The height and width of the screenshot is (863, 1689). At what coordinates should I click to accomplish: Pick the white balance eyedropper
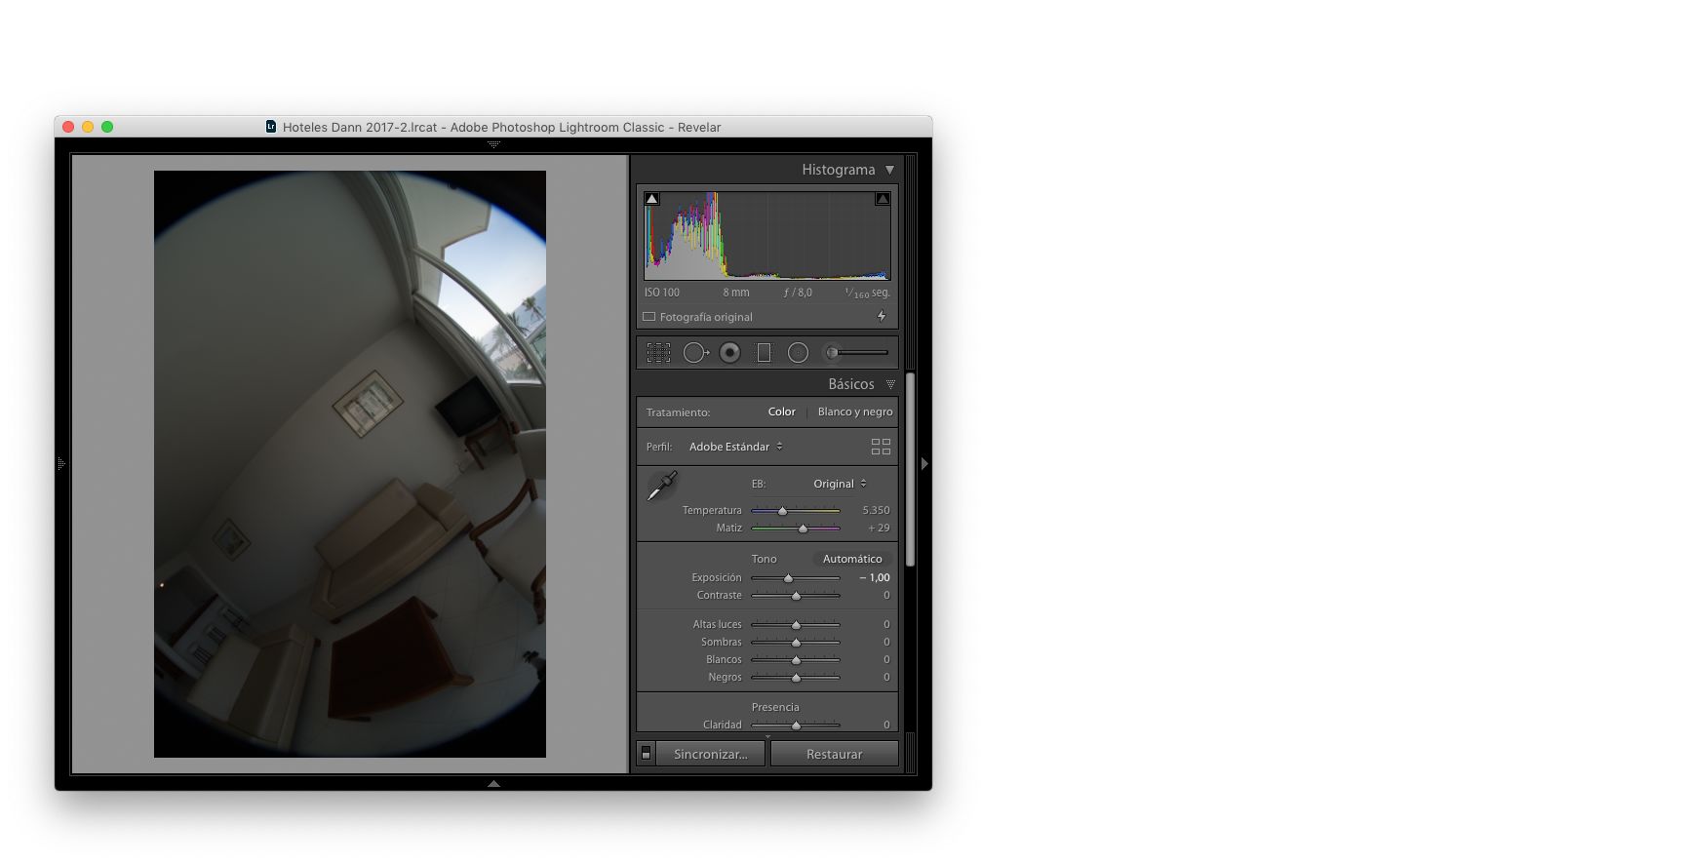[x=662, y=486]
